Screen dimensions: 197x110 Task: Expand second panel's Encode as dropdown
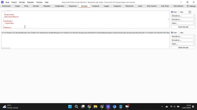click(x=183, y=40)
